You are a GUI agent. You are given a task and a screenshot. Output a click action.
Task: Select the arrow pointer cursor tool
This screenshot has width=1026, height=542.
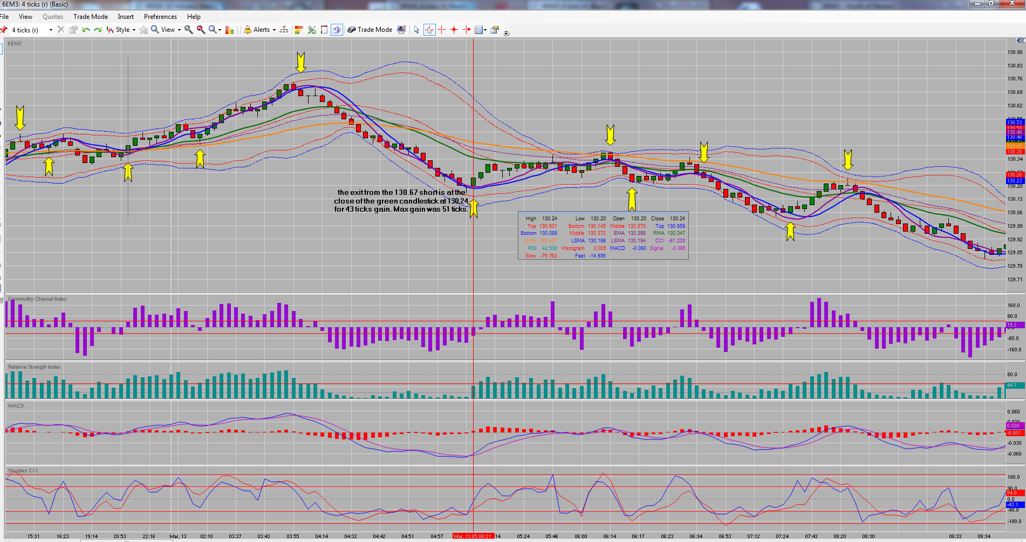pyautogui.click(x=416, y=30)
